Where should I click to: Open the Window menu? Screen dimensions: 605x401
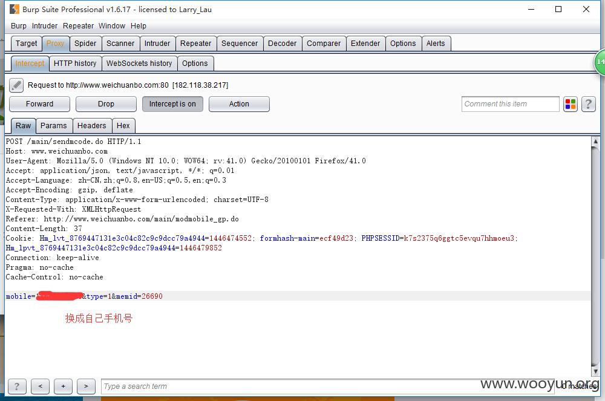tap(112, 26)
